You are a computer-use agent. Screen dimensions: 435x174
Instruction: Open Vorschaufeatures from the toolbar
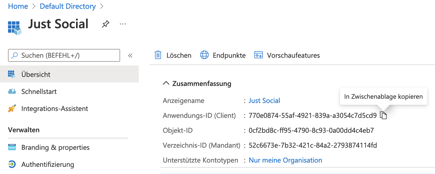[287, 55]
